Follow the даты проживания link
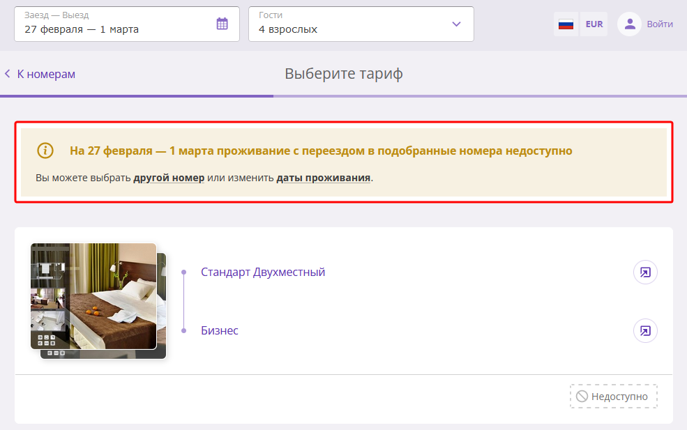 tap(324, 178)
